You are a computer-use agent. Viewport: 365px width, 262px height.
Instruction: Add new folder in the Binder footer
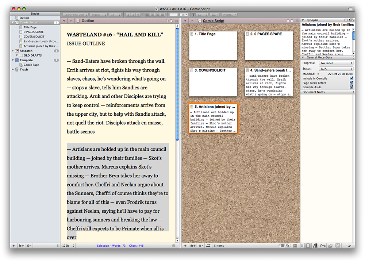(22, 246)
